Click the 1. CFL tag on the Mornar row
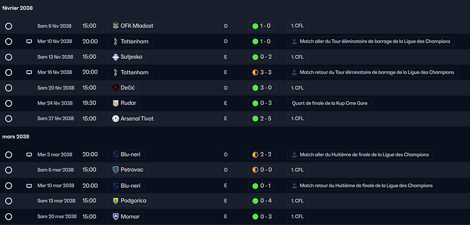Screen dimensions: 470x225 (297, 216)
